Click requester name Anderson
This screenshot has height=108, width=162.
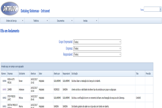click(x=22, y=89)
